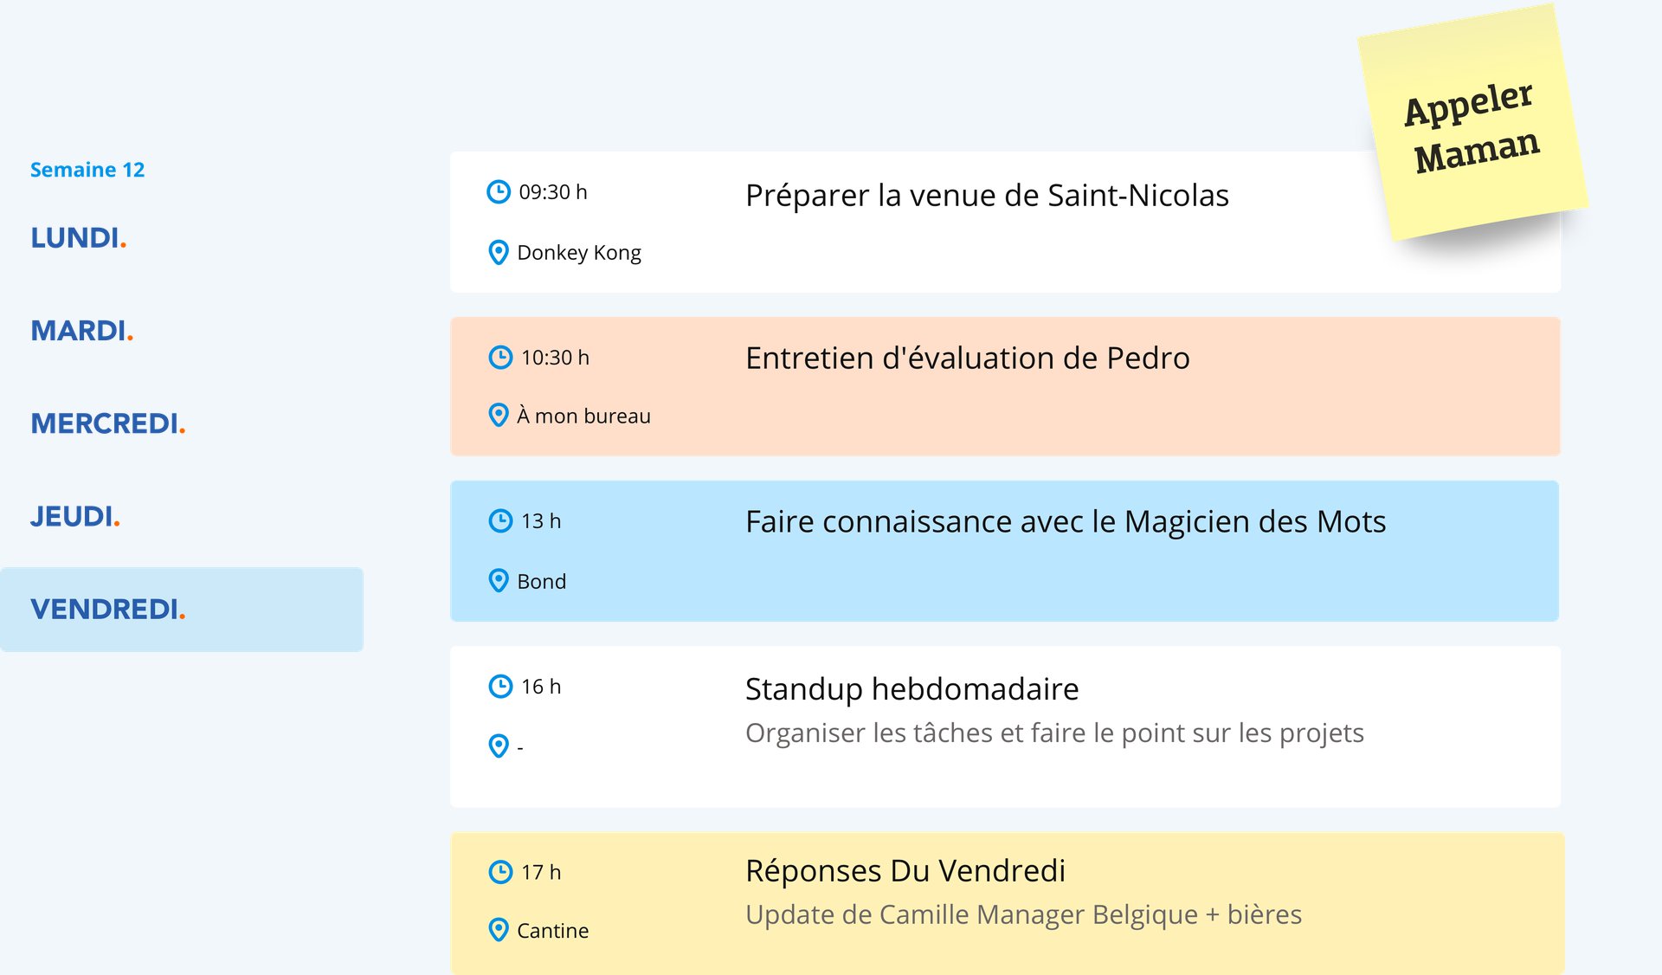The image size is (1662, 975).
Task: Click the location pin next to Donkey Kong
Action: pos(499,252)
